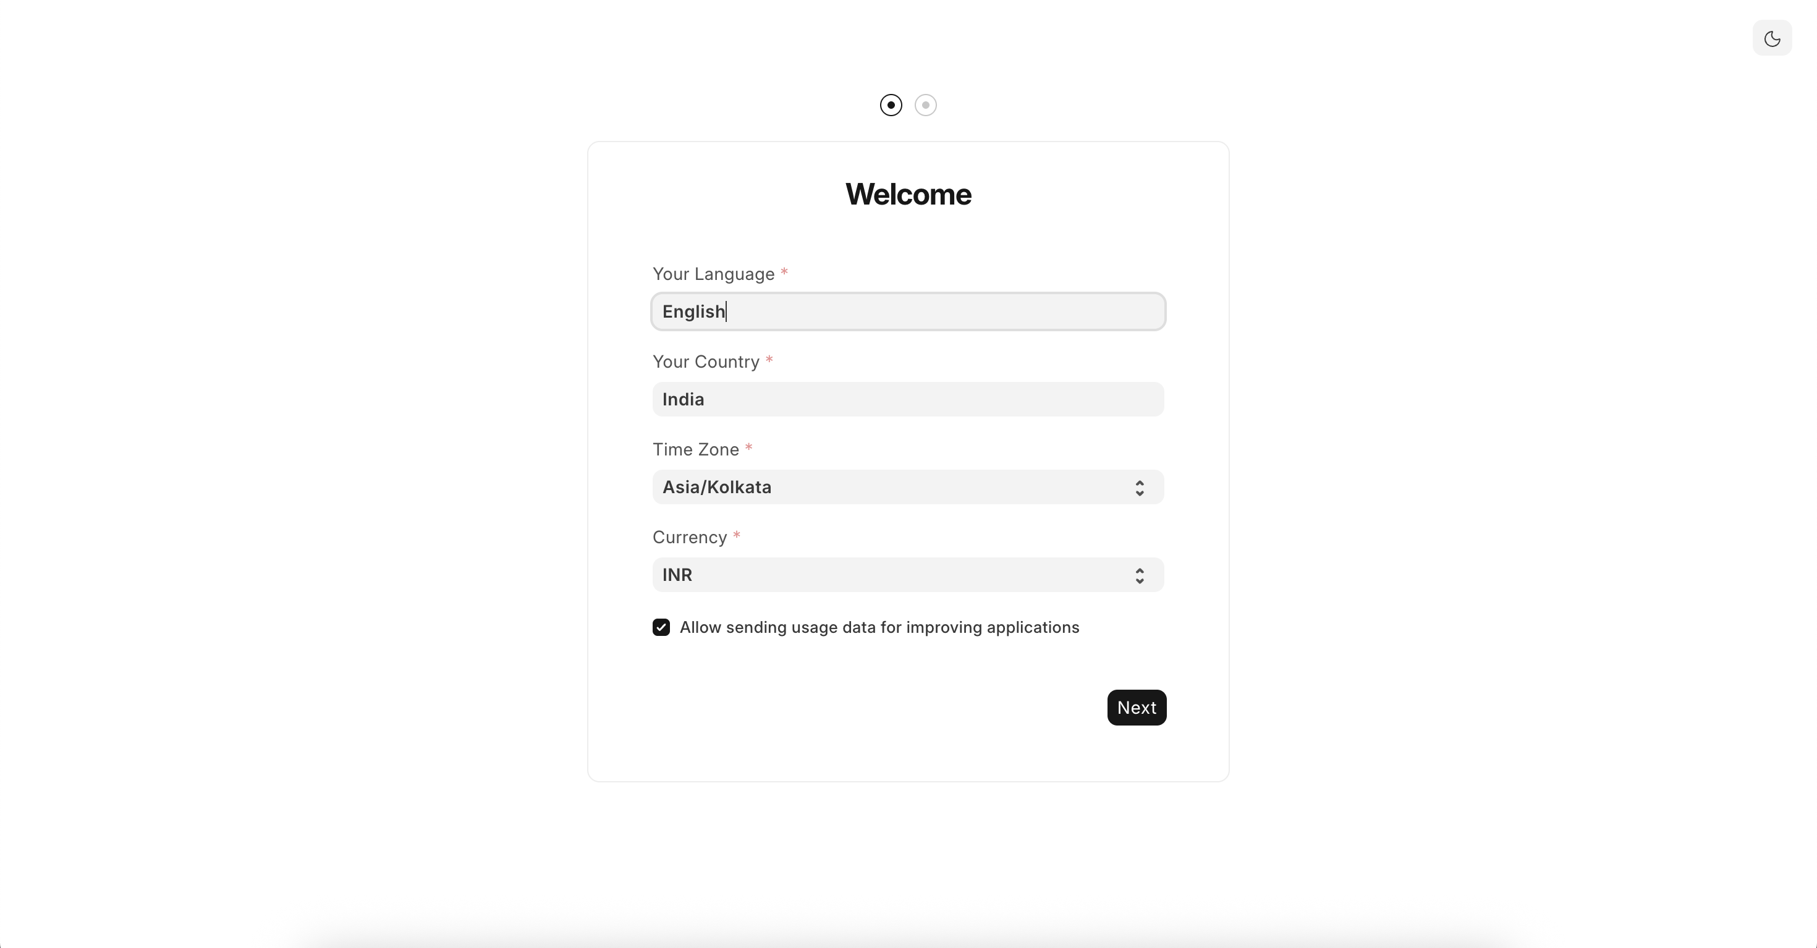Click the 'Currency' field label
The height and width of the screenshot is (948, 1817).
689,538
